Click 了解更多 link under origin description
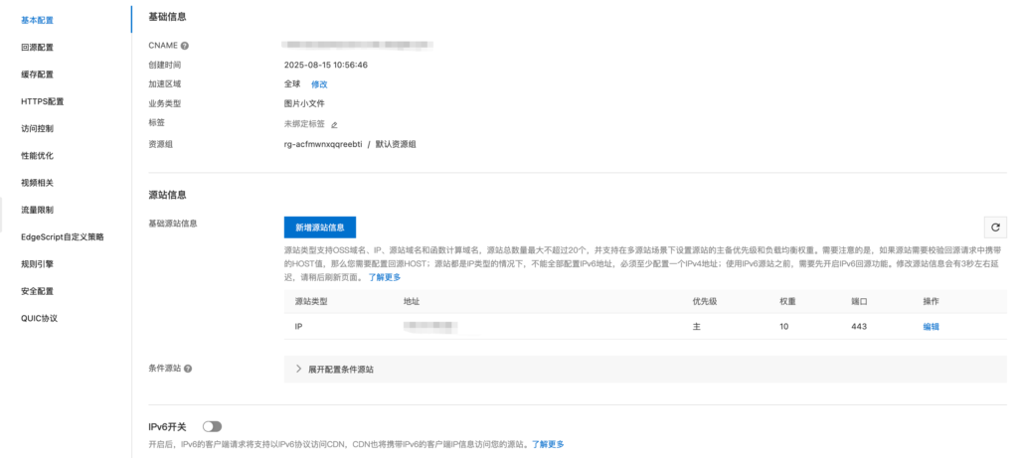This screenshot has height=458, width=1018. pos(385,277)
